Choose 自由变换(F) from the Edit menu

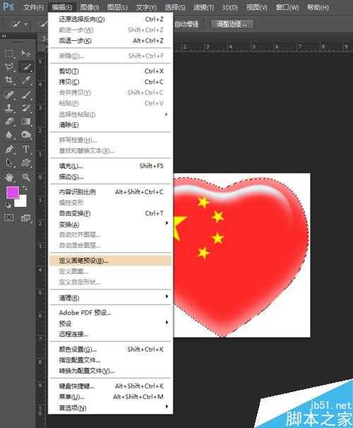pos(110,213)
